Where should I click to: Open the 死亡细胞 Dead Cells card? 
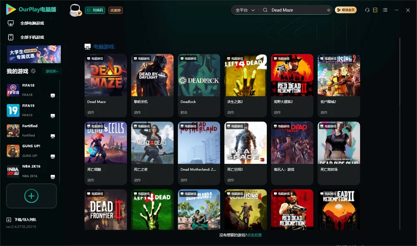(106, 153)
